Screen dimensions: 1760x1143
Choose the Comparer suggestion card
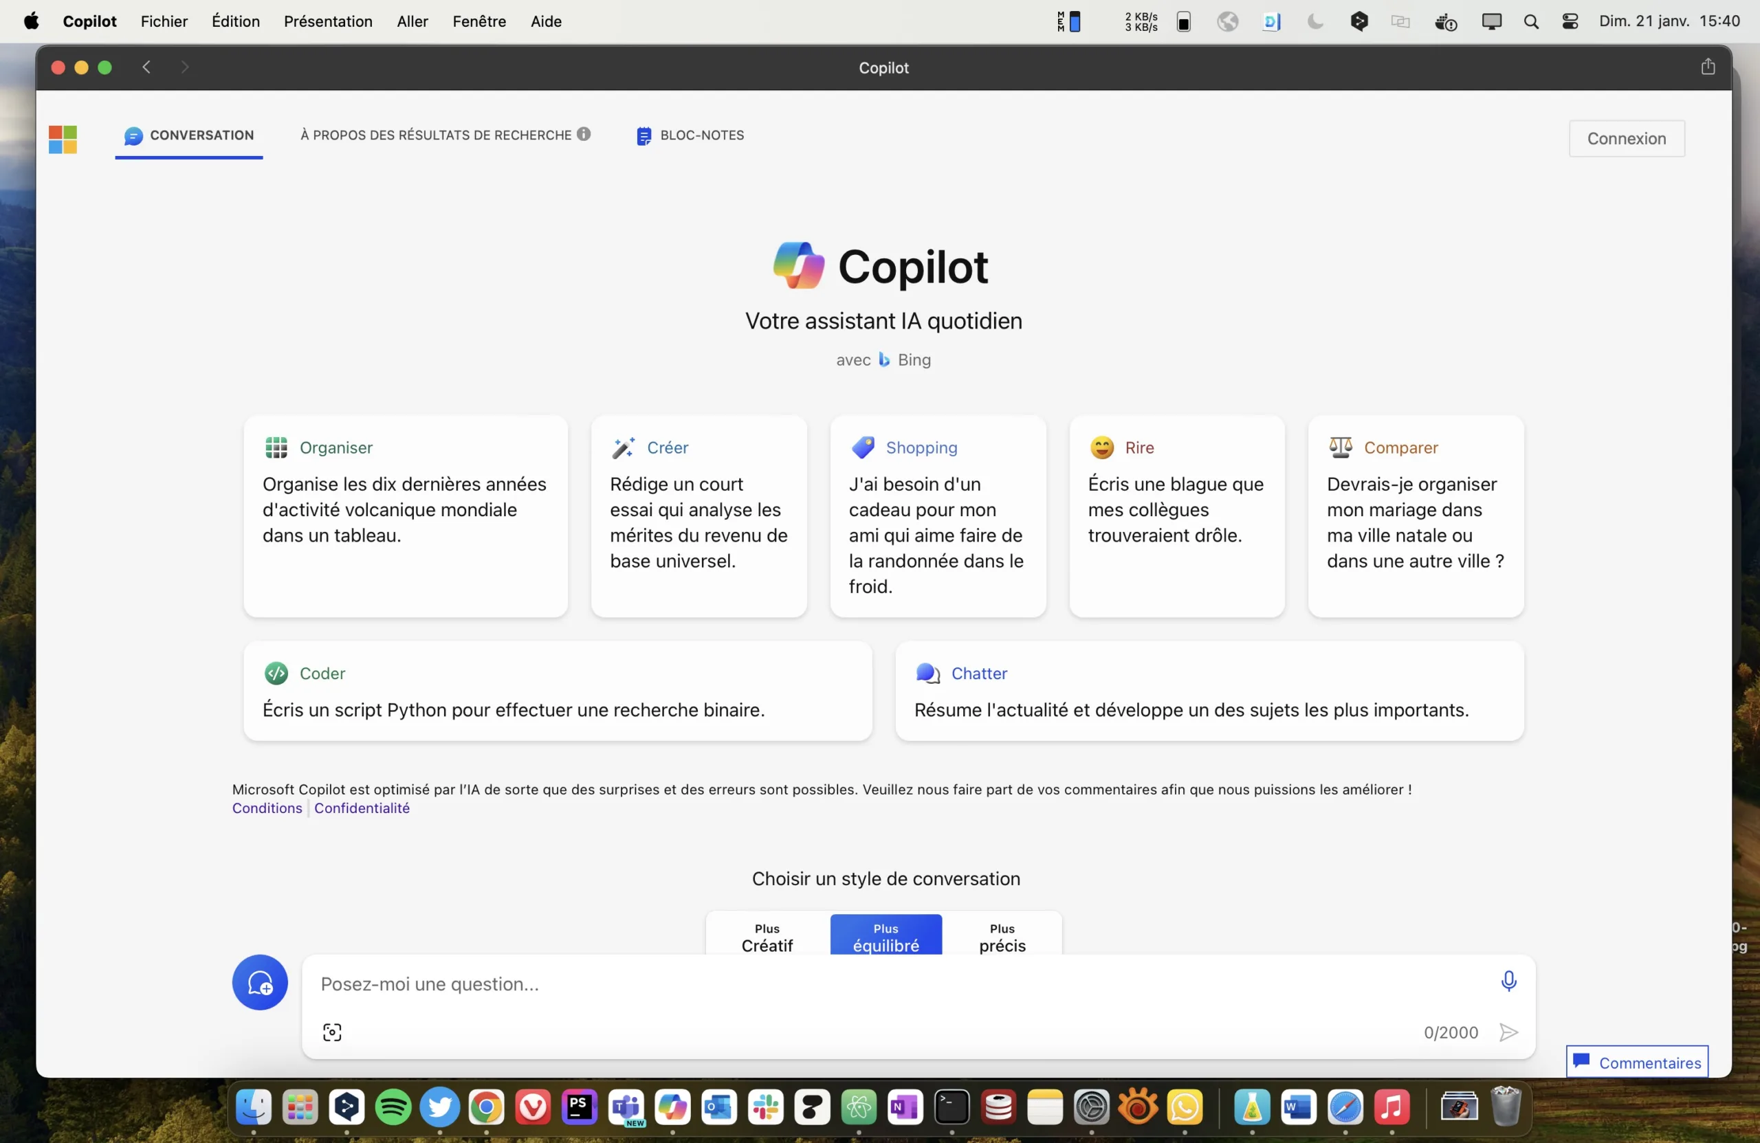point(1416,516)
